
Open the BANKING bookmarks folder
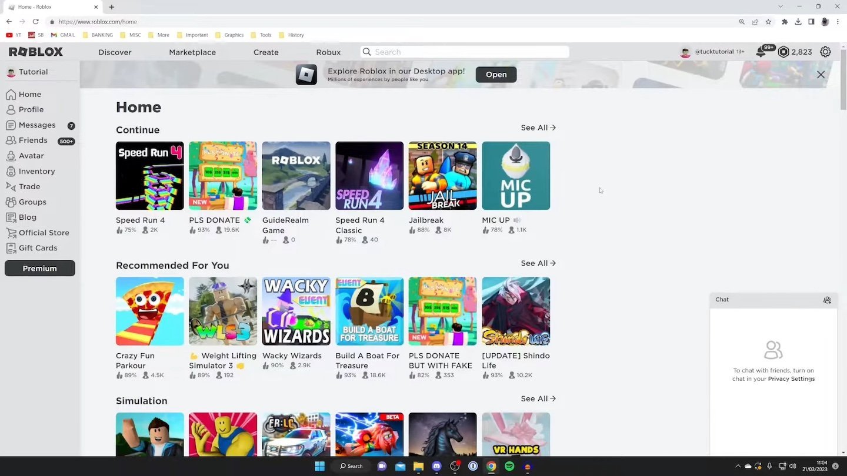98,35
